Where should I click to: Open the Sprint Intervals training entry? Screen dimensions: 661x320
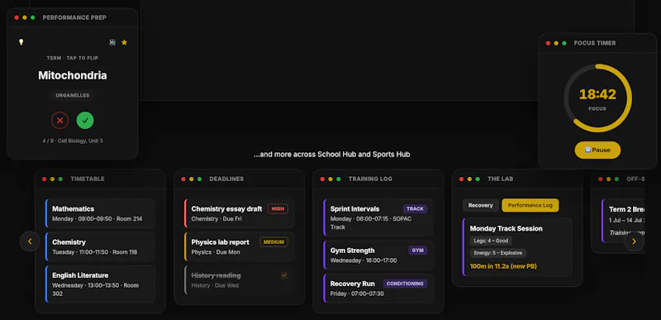(x=378, y=217)
